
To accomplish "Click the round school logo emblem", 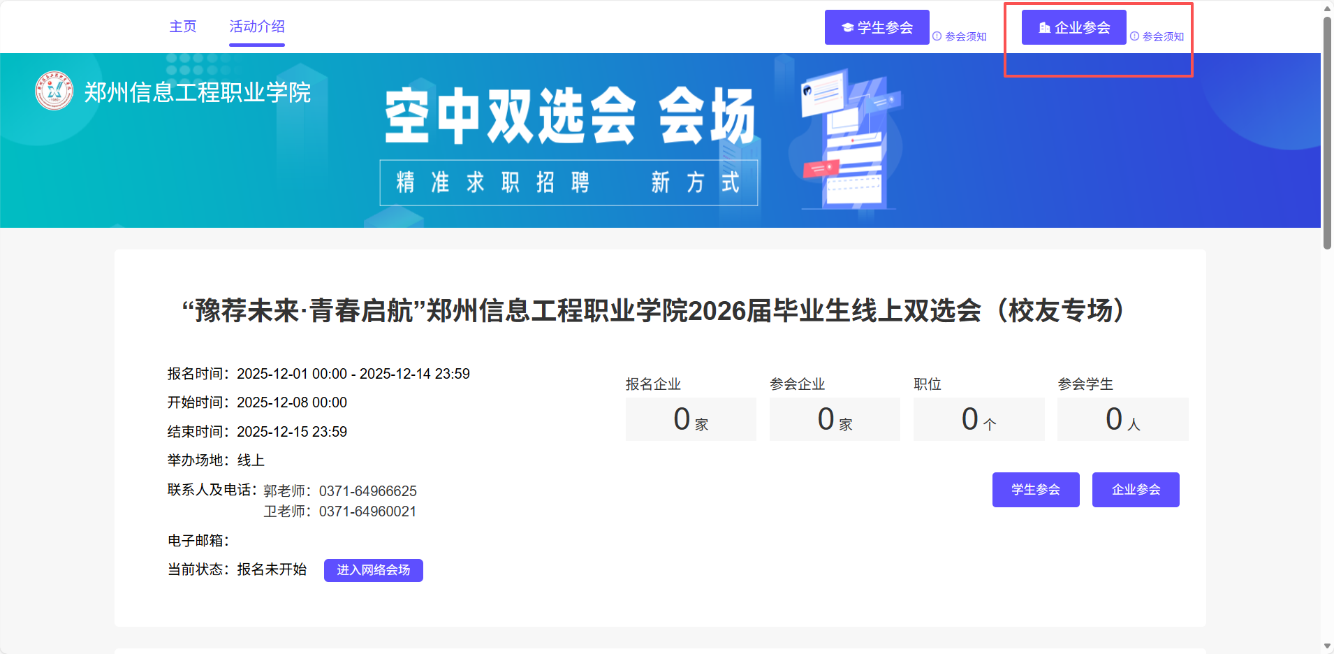I will tap(54, 92).
